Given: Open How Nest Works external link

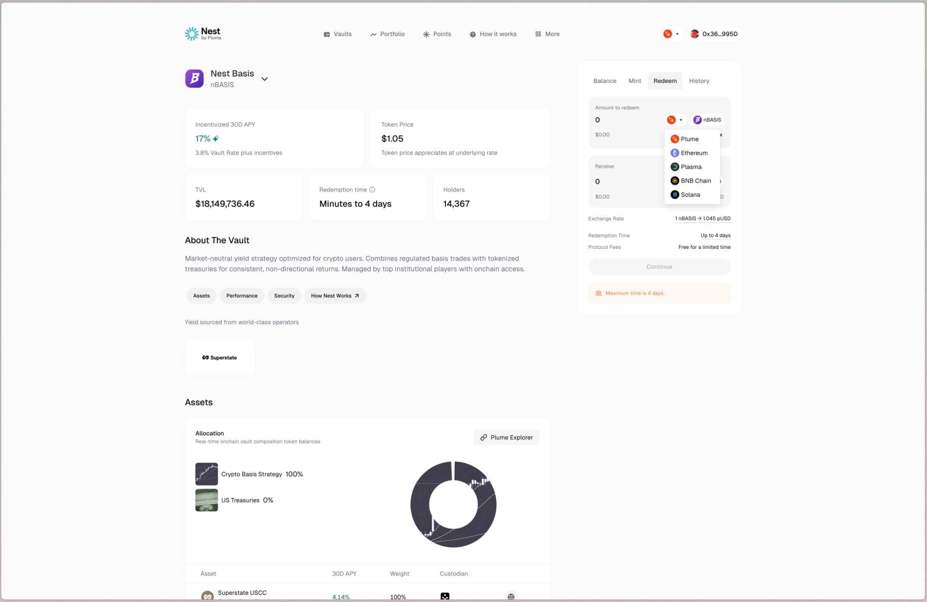Looking at the screenshot, I should [x=335, y=296].
